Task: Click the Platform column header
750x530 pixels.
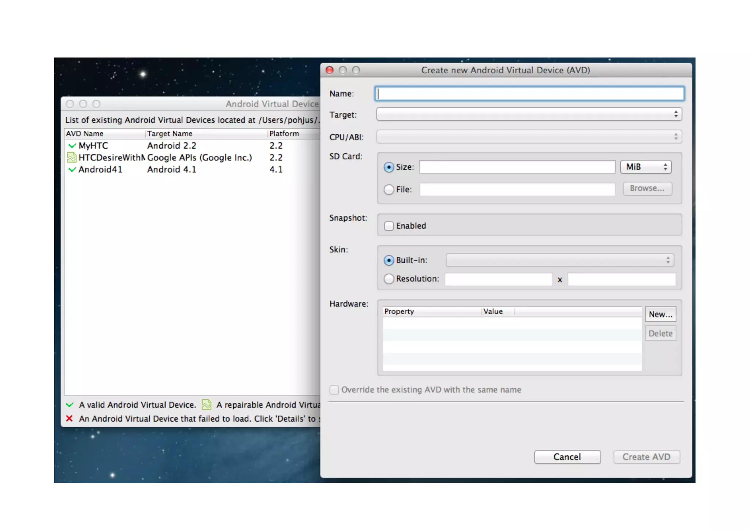Action: click(x=284, y=134)
